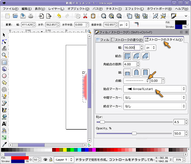Choose the Ellipse drawing tool
Screen dimensions: 191x164
click(4, 76)
